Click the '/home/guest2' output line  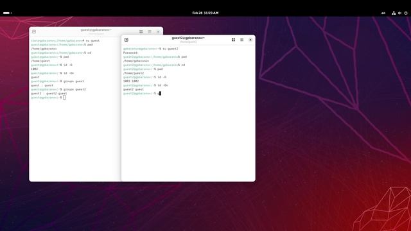click(134, 73)
